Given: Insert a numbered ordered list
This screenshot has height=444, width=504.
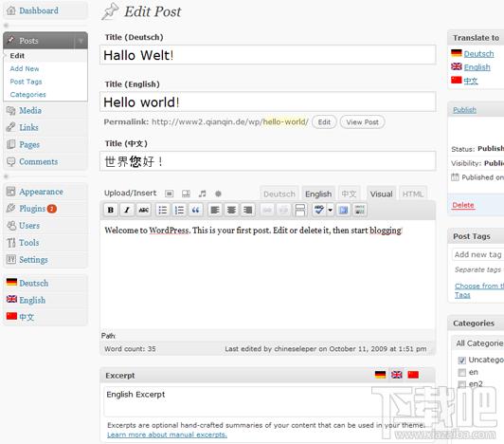Looking at the screenshot, I should 179,211.
